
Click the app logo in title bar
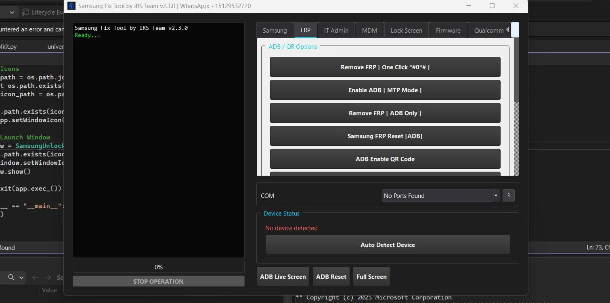pos(71,6)
